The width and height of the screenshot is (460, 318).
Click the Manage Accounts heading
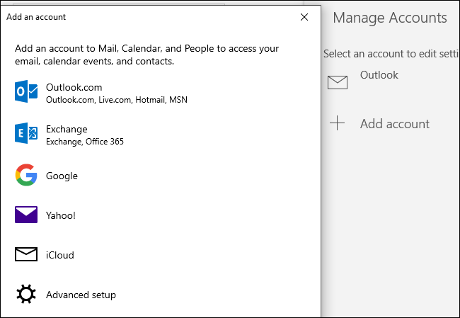[390, 18]
